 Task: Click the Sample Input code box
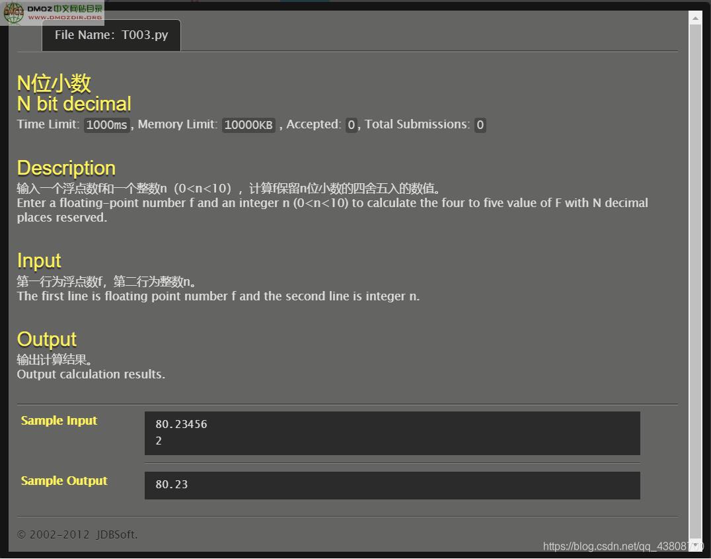(x=393, y=433)
